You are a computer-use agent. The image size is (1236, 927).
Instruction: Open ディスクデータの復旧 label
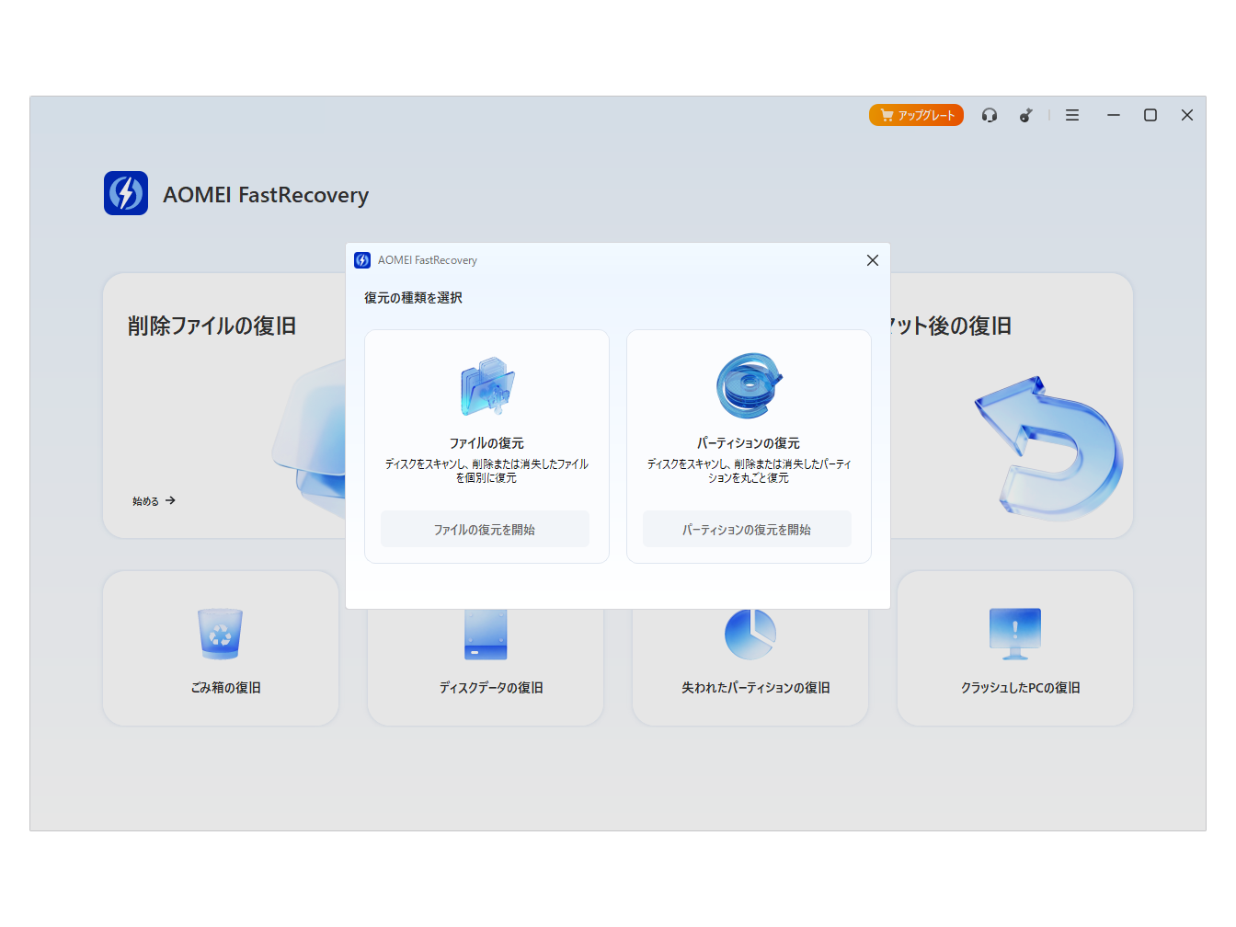(491, 688)
